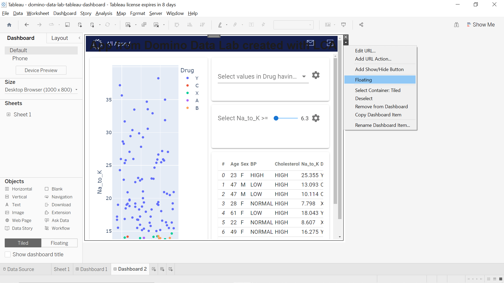Click the Device Preview button
Image resolution: width=504 pixels, height=283 pixels.
click(x=41, y=70)
